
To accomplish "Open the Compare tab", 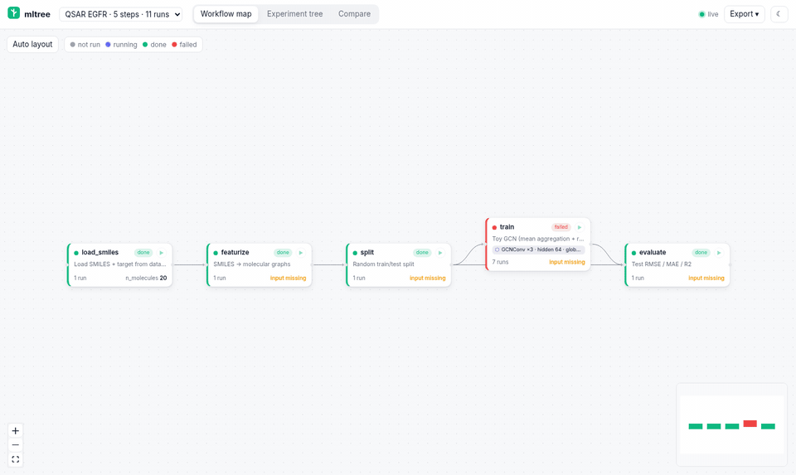I will click(x=354, y=14).
